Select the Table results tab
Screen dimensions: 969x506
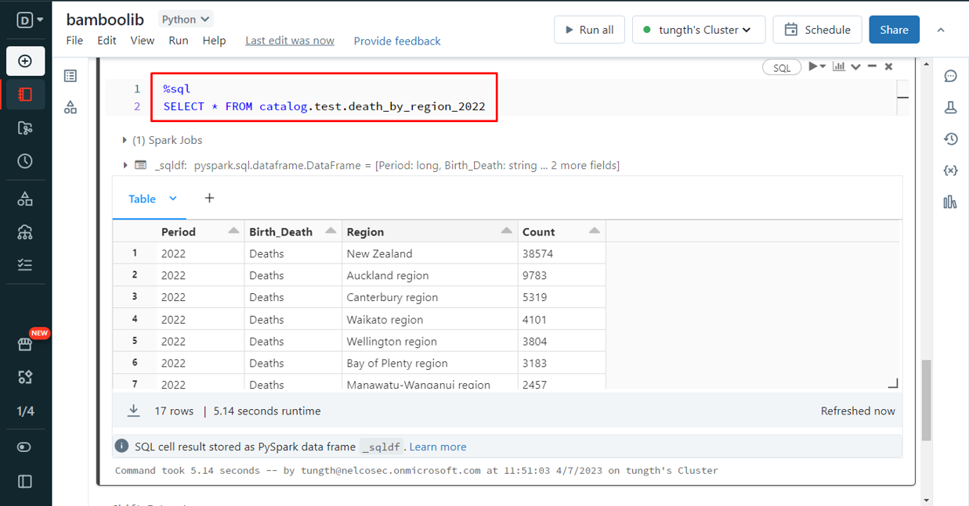pyautogui.click(x=143, y=199)
